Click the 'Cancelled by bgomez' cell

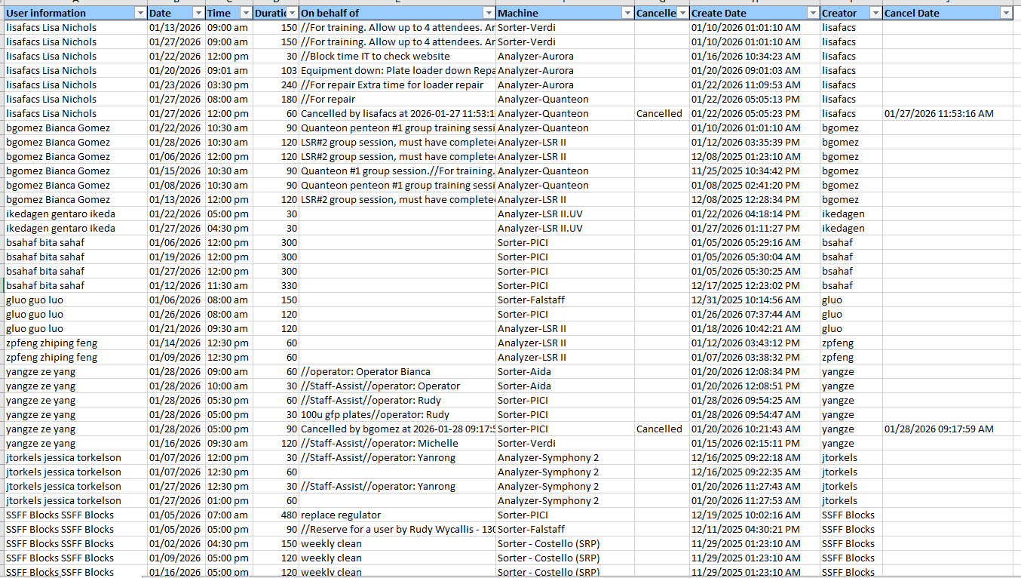tap(397, 429)
